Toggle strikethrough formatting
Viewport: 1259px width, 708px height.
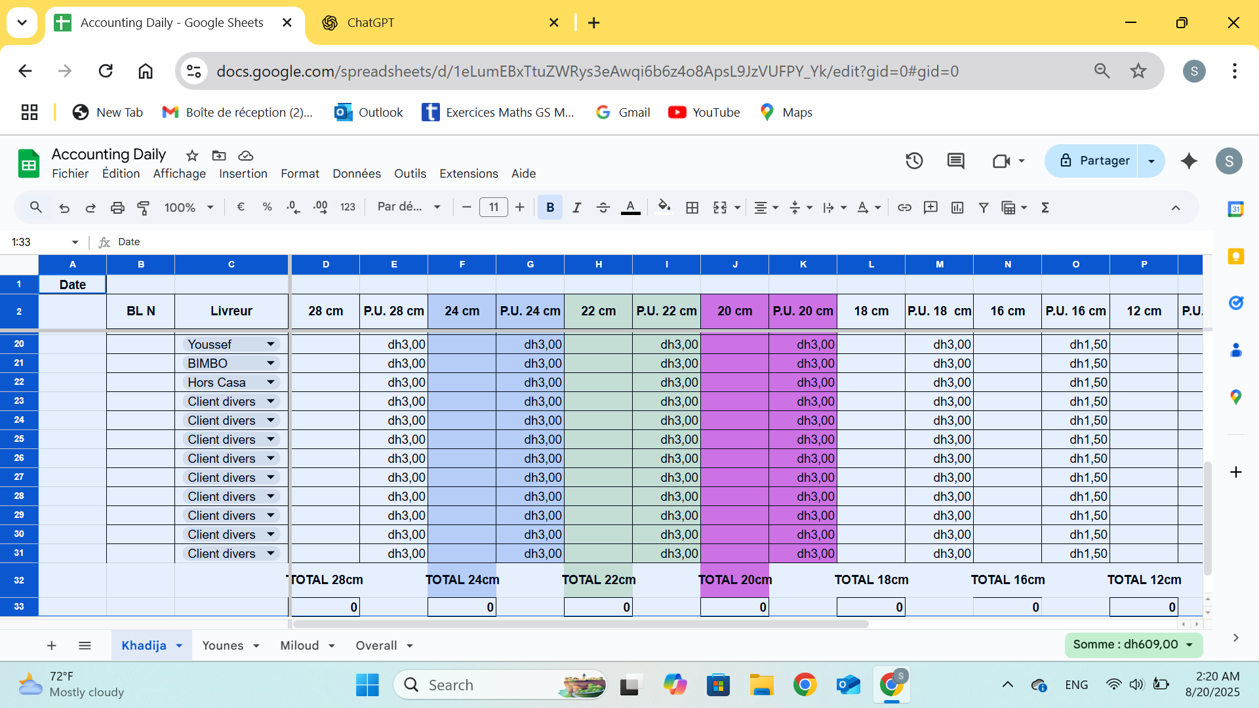coord(603,208)
